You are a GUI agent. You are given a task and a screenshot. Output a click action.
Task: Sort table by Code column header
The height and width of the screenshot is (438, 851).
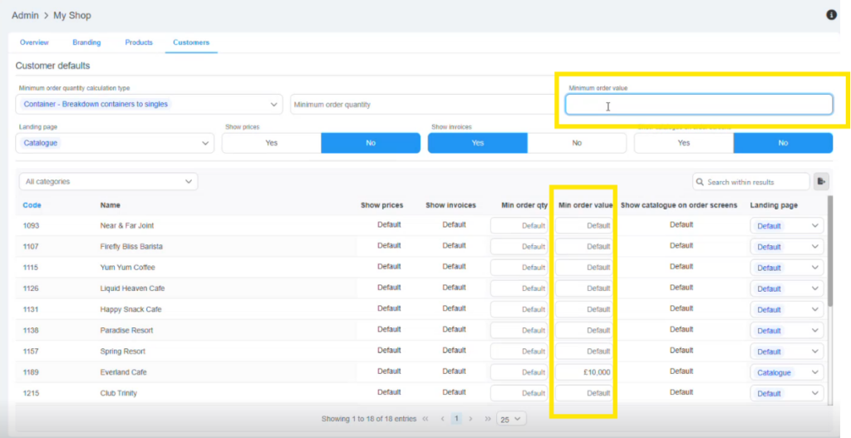pyautogui.click(x=32, y=205)
